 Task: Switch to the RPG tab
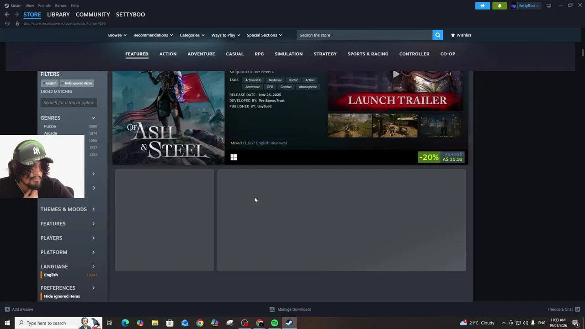click(x=259, y=54)
